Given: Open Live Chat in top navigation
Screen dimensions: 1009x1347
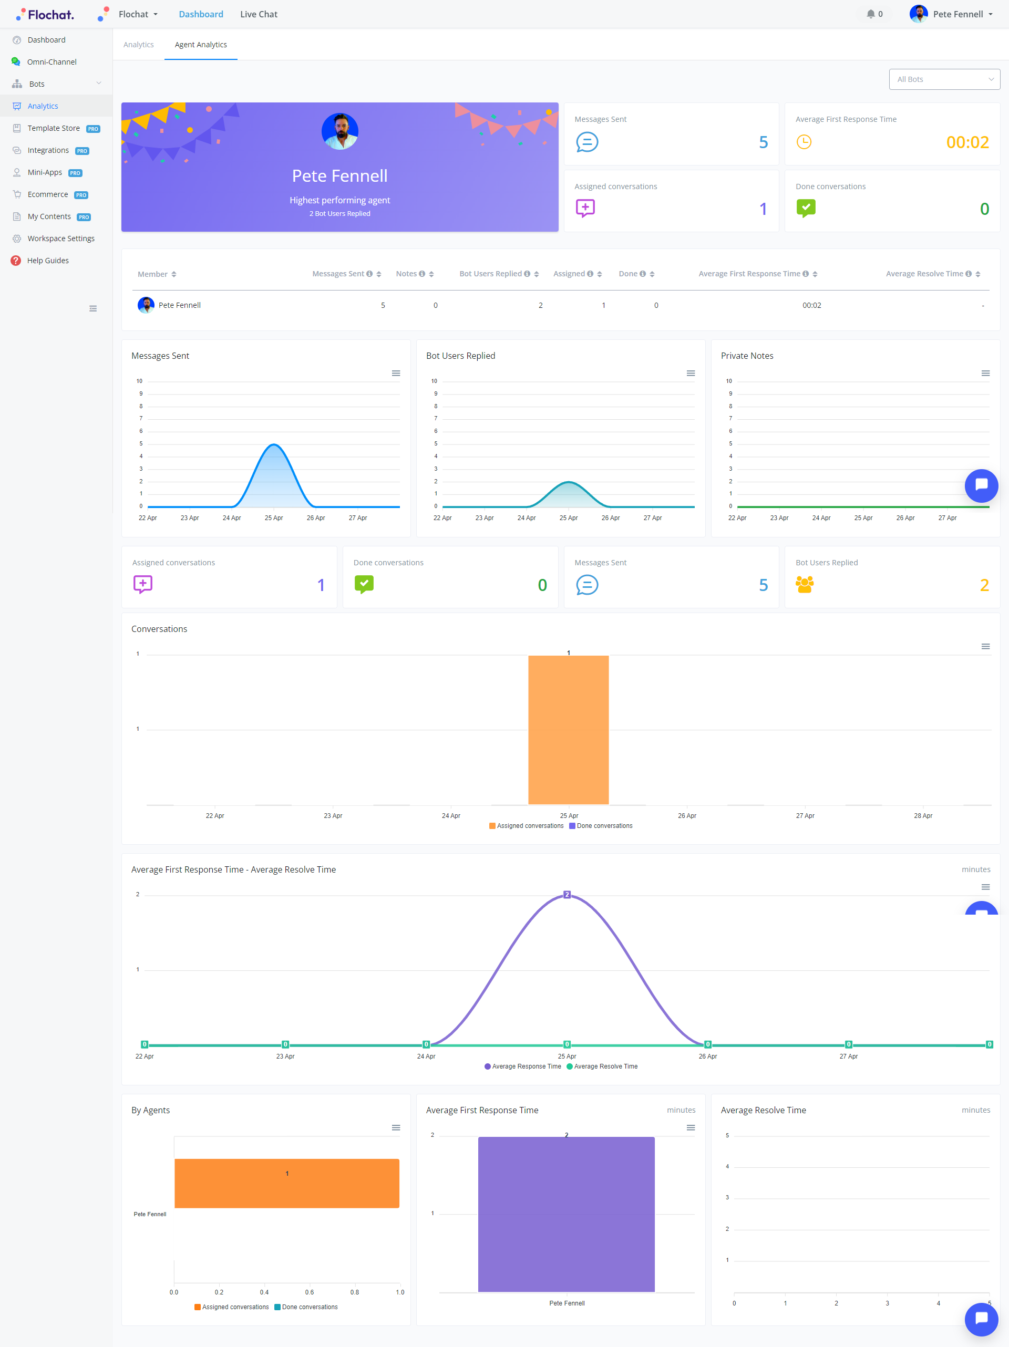Looking at the screenshot, I should click(x=259, y=14).
